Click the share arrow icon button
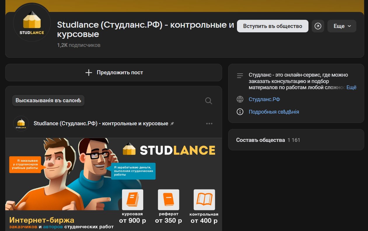 coord(318,26)
